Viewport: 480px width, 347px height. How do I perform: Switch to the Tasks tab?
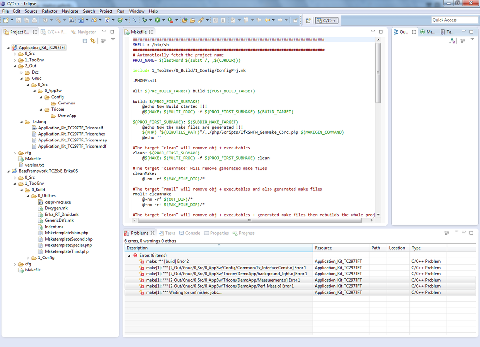click(x=167, y=233)
